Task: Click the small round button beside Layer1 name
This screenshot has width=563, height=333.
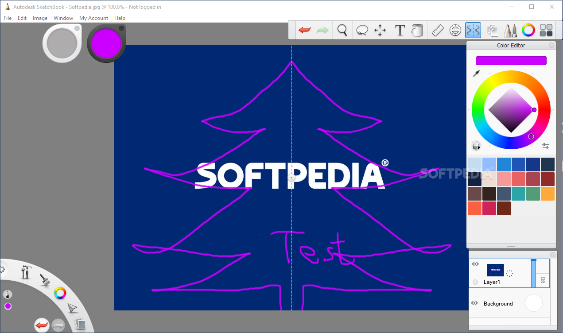Action: [x=475, y=282]
